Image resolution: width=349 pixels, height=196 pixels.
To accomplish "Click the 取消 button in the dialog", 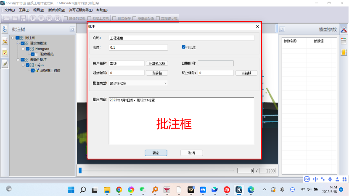I will coord(191,153).
